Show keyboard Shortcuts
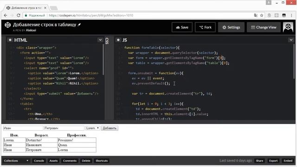The height and width of the screenshot is (167, 297). click(102, 161)
